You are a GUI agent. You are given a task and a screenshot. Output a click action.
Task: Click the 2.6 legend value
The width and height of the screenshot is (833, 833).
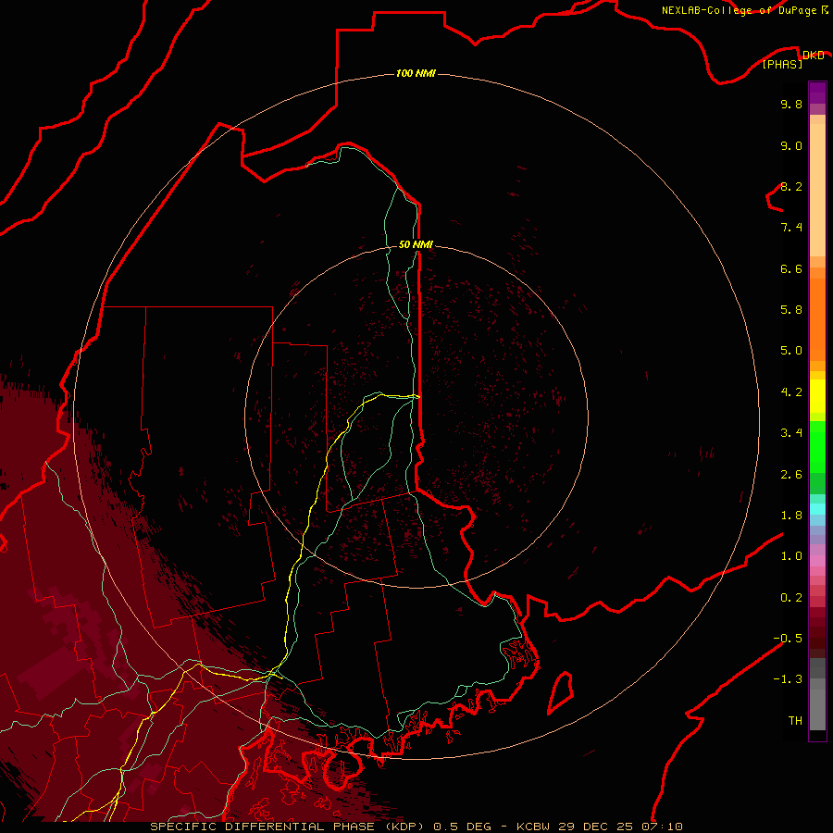coord(791,475)
